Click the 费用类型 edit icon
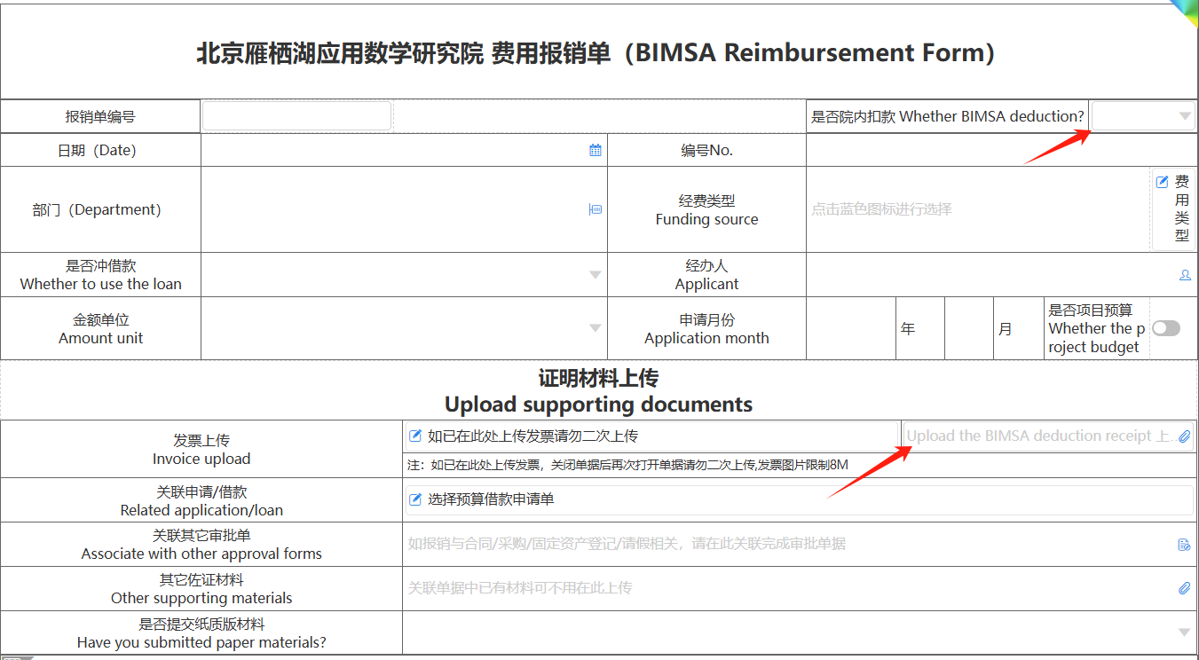 click(1162, 182)
